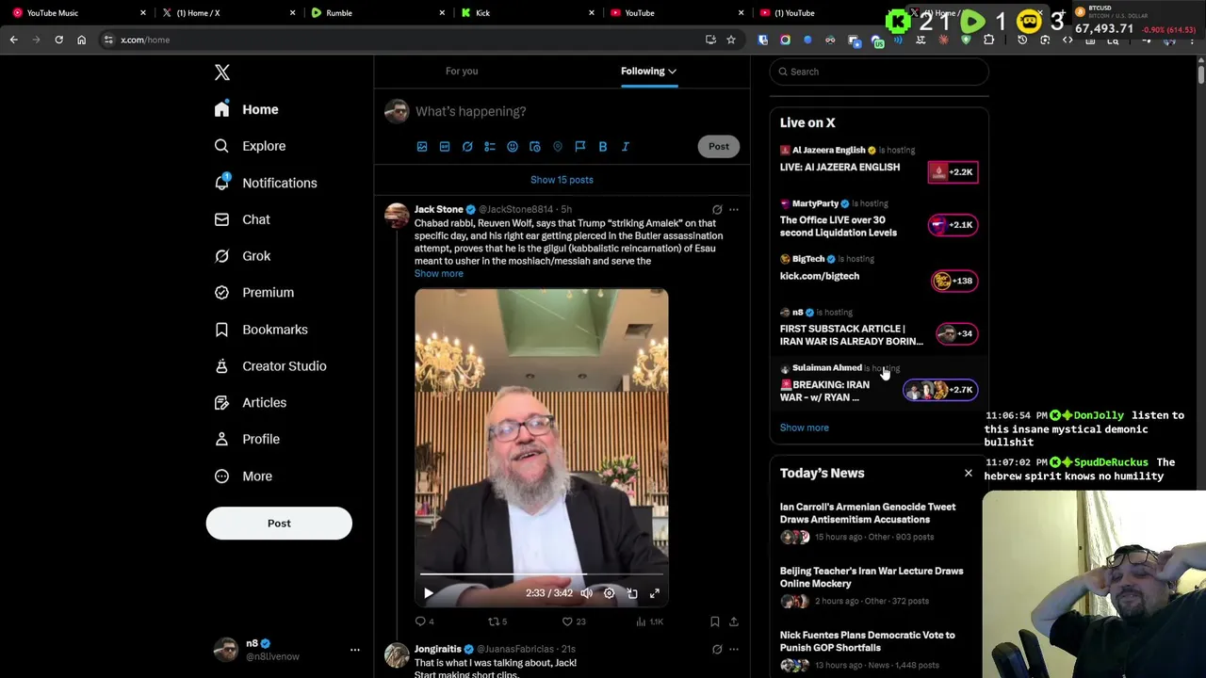Open Articles in the sidebar
The width and height of the screenshot is (1206, 678).
[251, 403]
